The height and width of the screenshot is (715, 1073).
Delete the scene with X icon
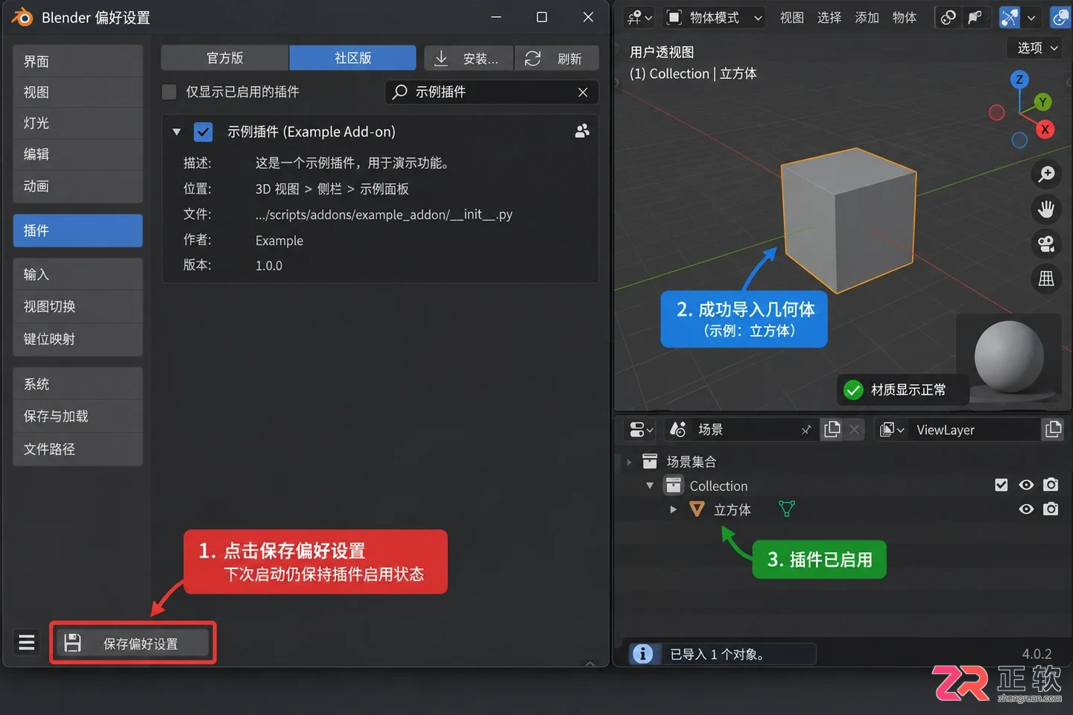point(855,430)
